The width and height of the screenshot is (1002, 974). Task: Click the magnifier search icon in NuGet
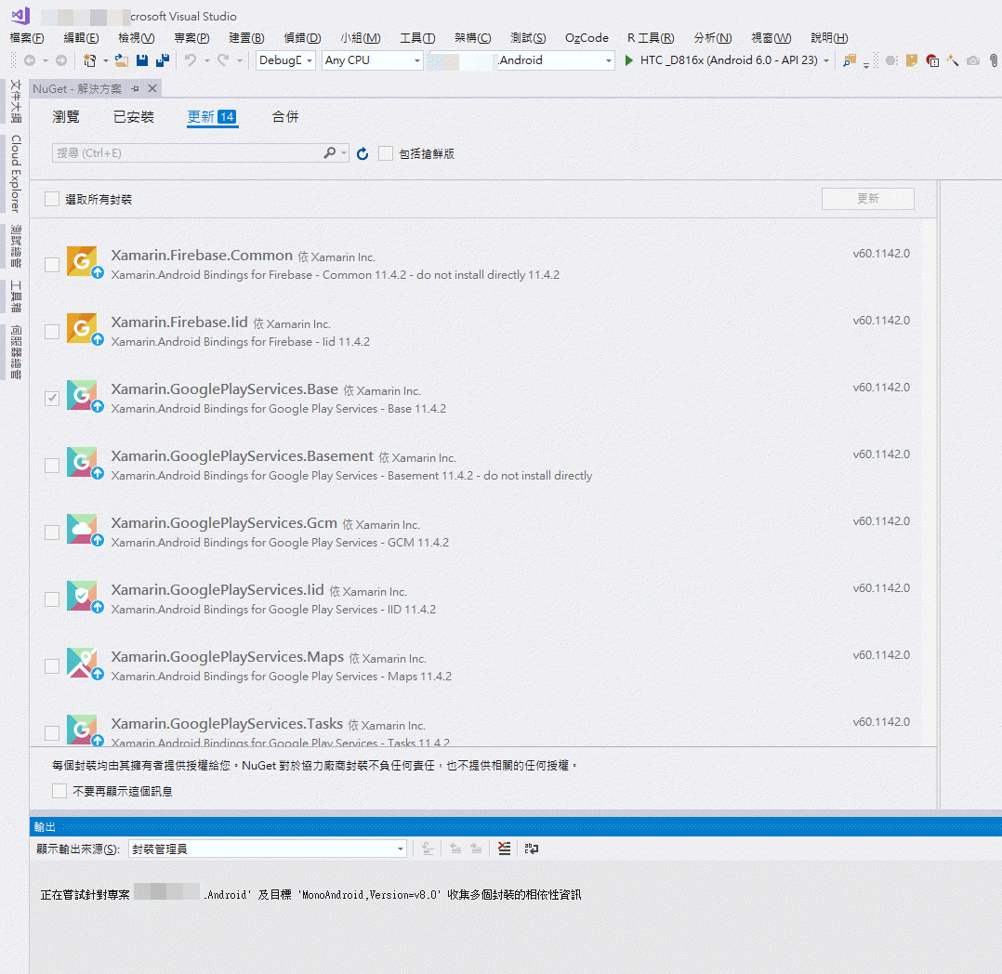pyautogui.click(x=329, y=152)
